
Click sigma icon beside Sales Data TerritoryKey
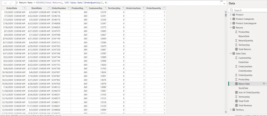[x=236, y=97]
